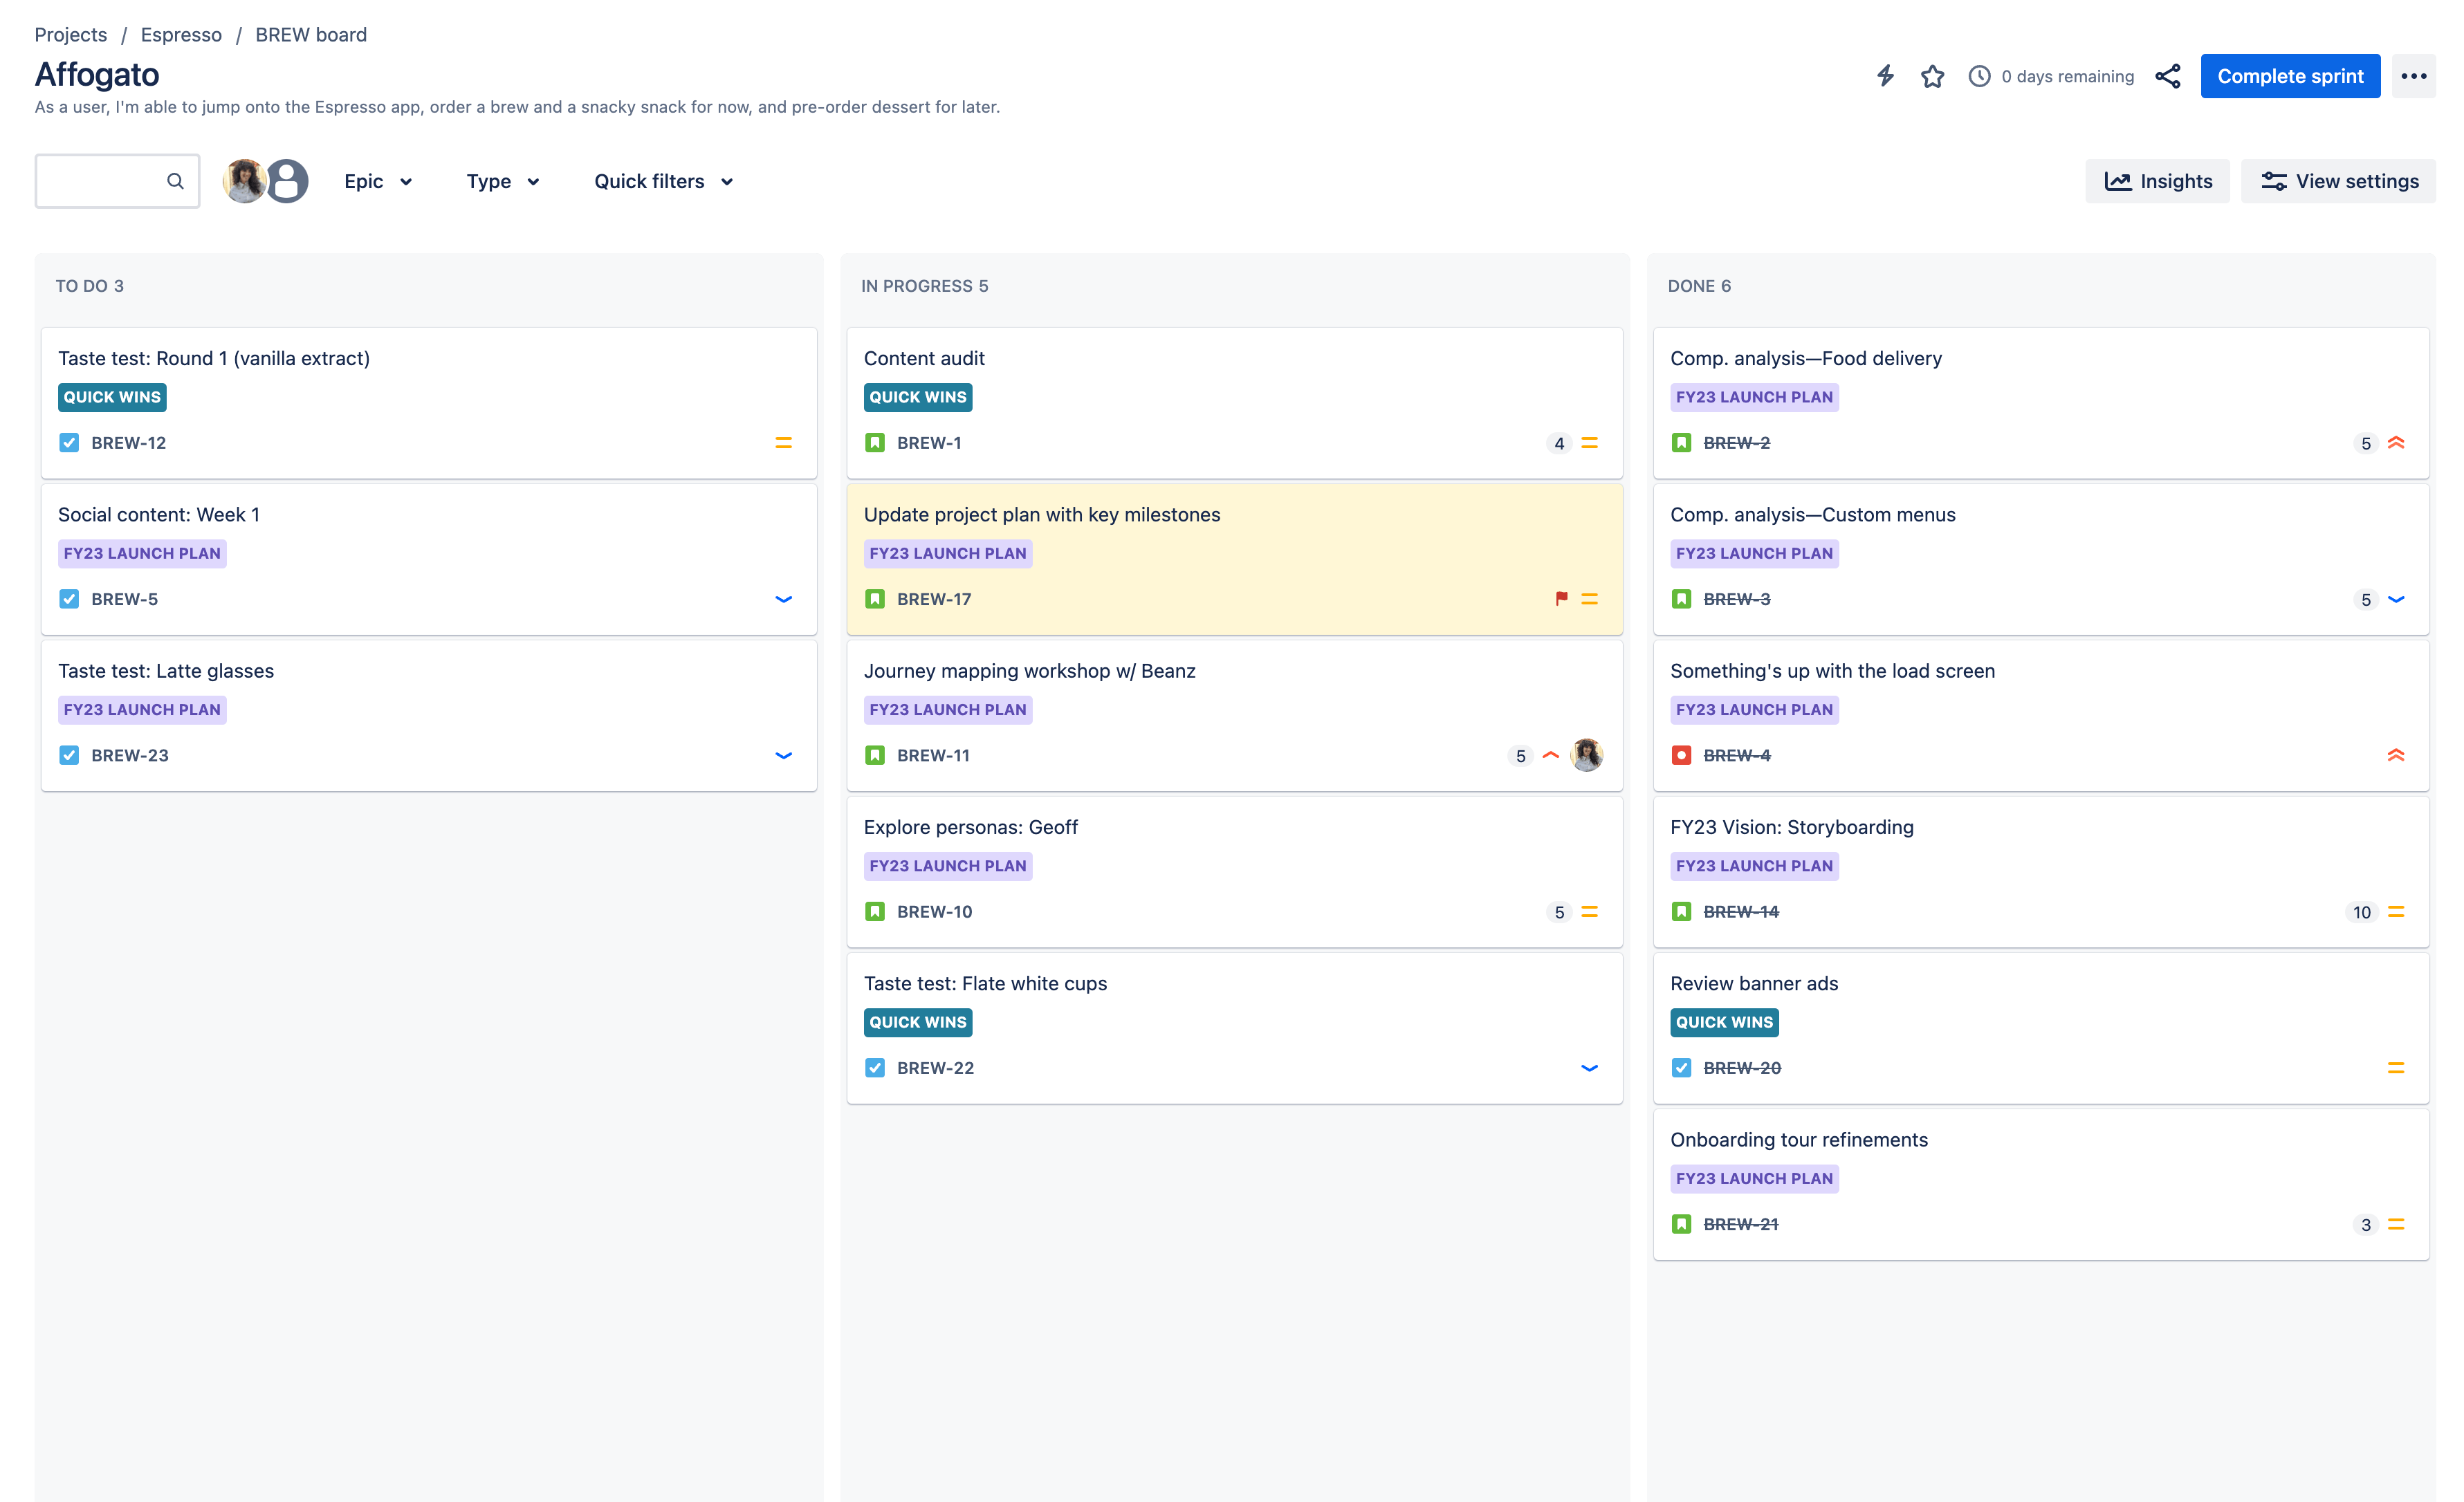Toggle checkbox on BREW-22 task
This screenshot has height=1502, width=2464.
click(x=875, y=1068)
